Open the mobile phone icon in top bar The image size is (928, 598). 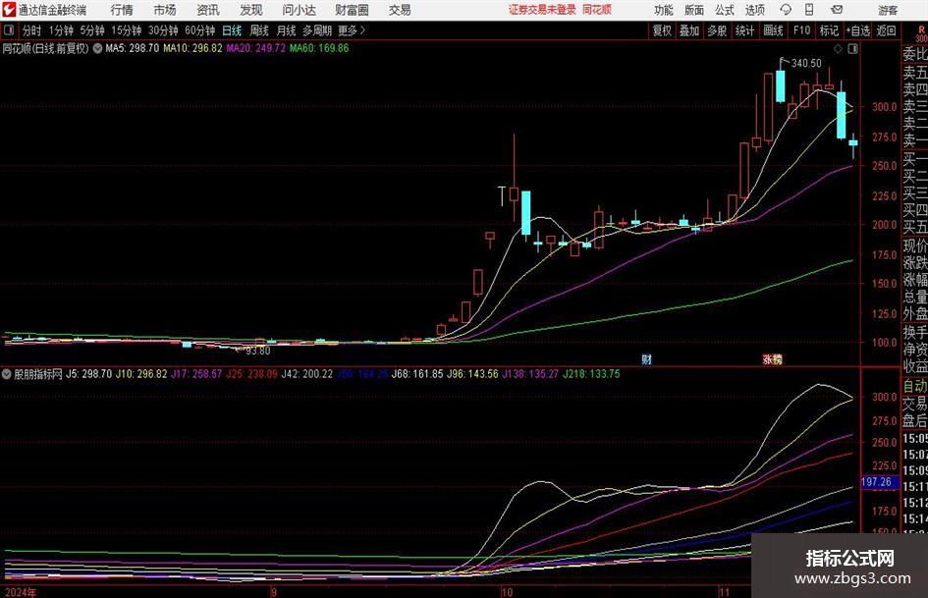(x=809, y=10)
